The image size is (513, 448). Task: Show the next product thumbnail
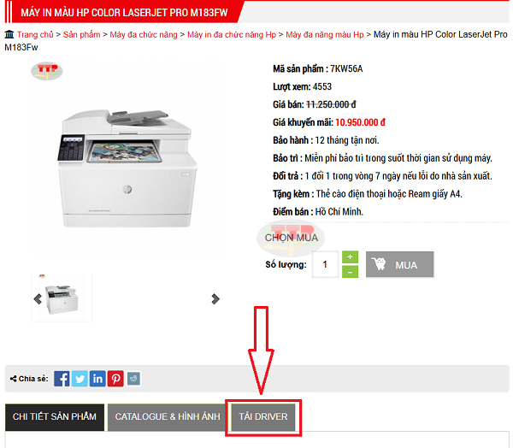(x=215, y=298)
